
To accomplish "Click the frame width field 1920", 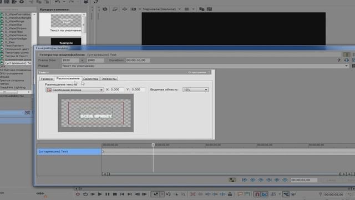I will tap(70, 61).
